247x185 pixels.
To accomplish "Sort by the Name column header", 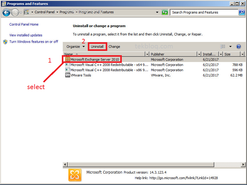I will tap(104, 54).
